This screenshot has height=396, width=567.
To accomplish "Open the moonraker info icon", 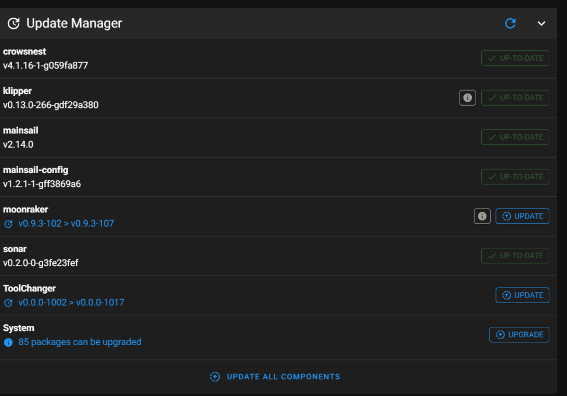I will (x=482, y=216).
